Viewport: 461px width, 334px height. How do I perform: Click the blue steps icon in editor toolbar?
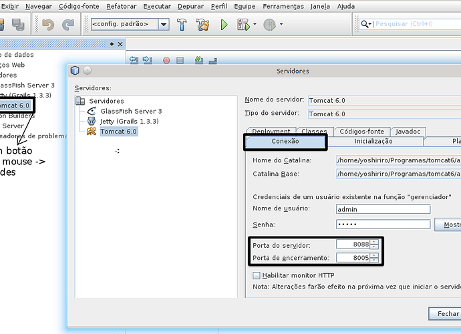[213, 61]
